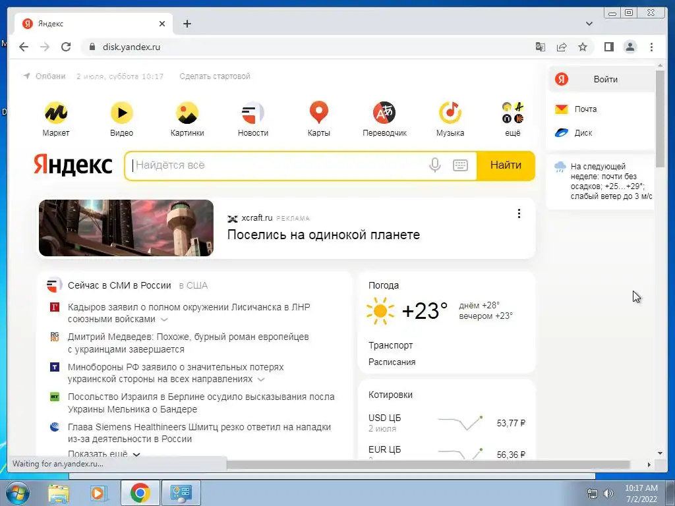Open the Транспорт link

pos(390,345)
